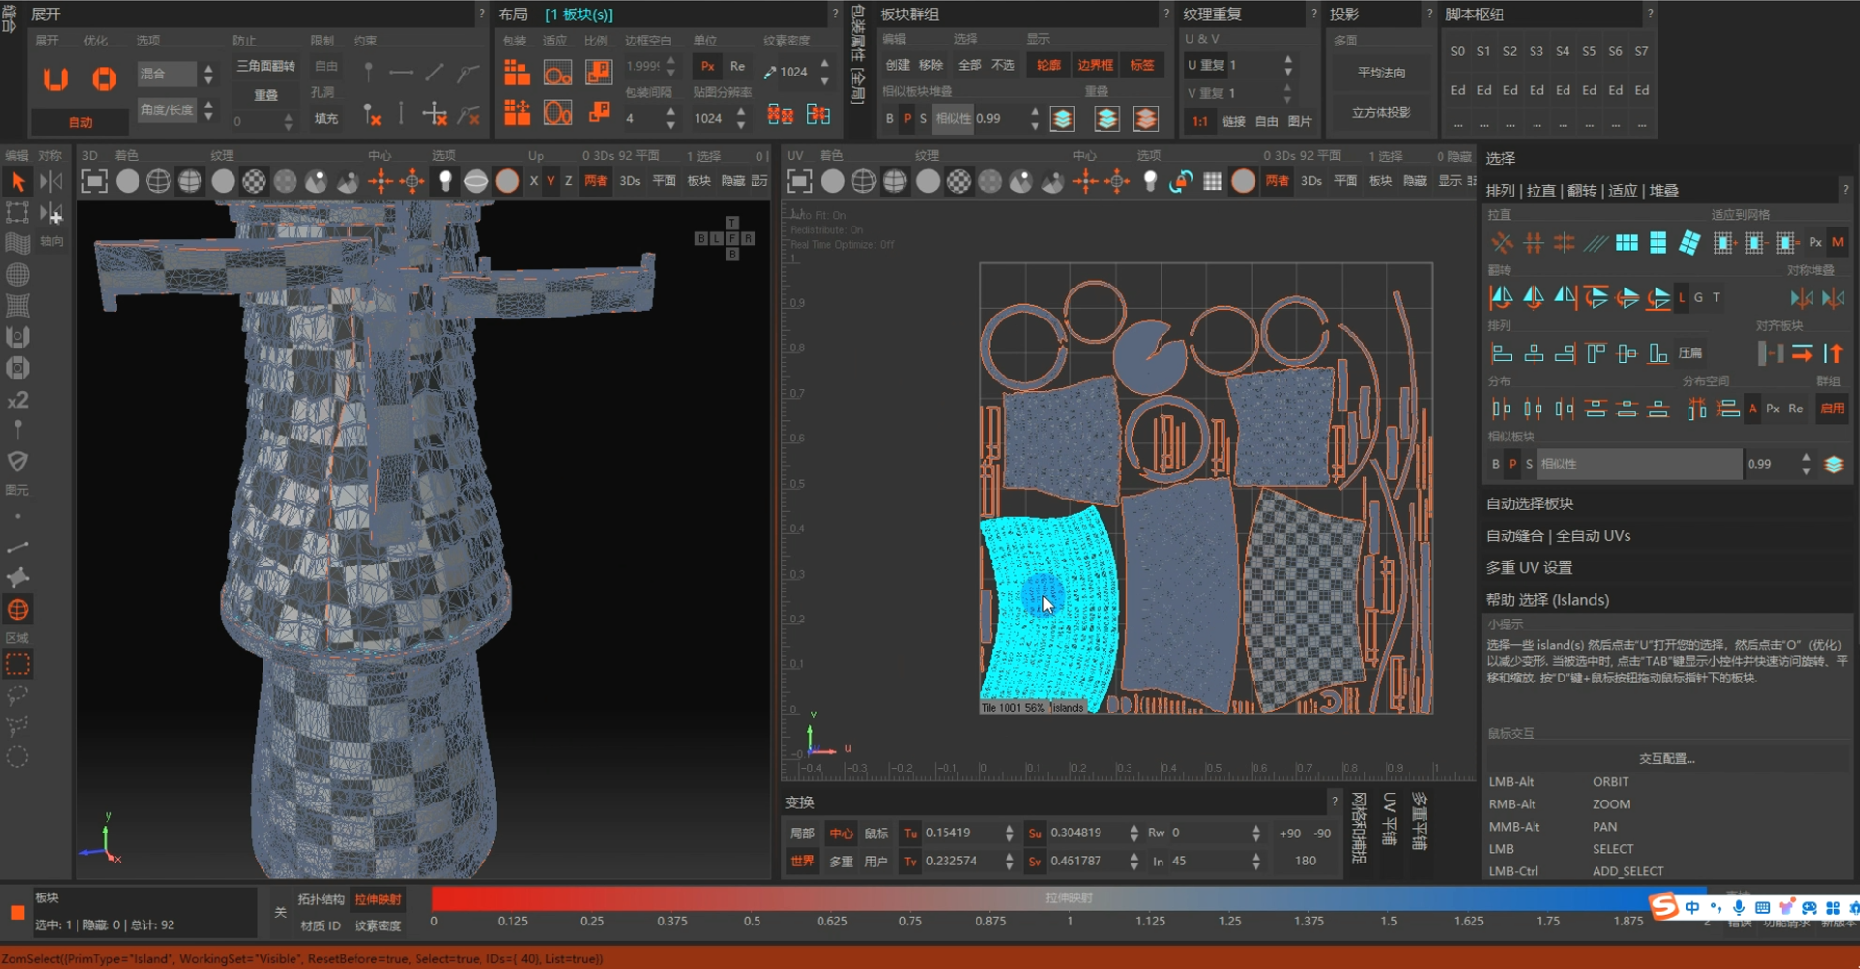Screen dimensions: 1860x969
Task: Toggle the M button in 适应到网格
Action: click(x=1838, y=242)
